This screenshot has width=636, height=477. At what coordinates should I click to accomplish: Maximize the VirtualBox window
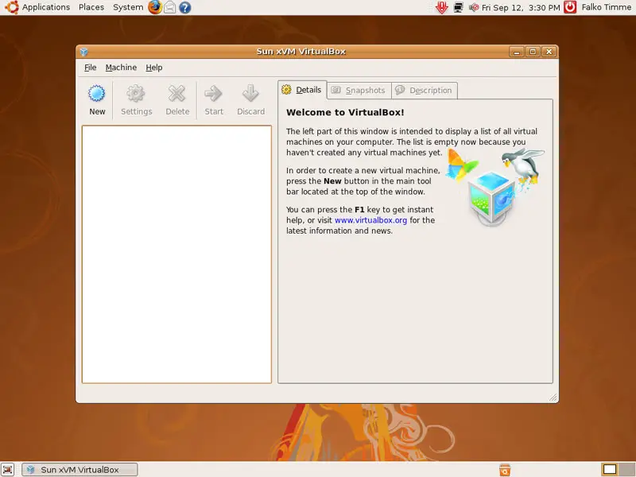coord(533,52)
